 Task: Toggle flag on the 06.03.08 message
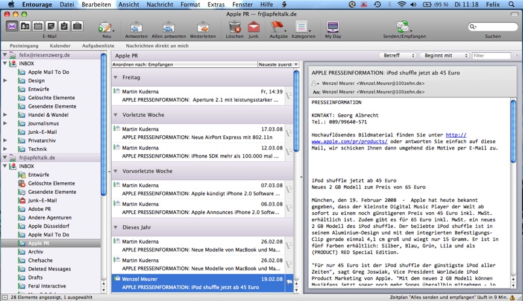(289, 208)
